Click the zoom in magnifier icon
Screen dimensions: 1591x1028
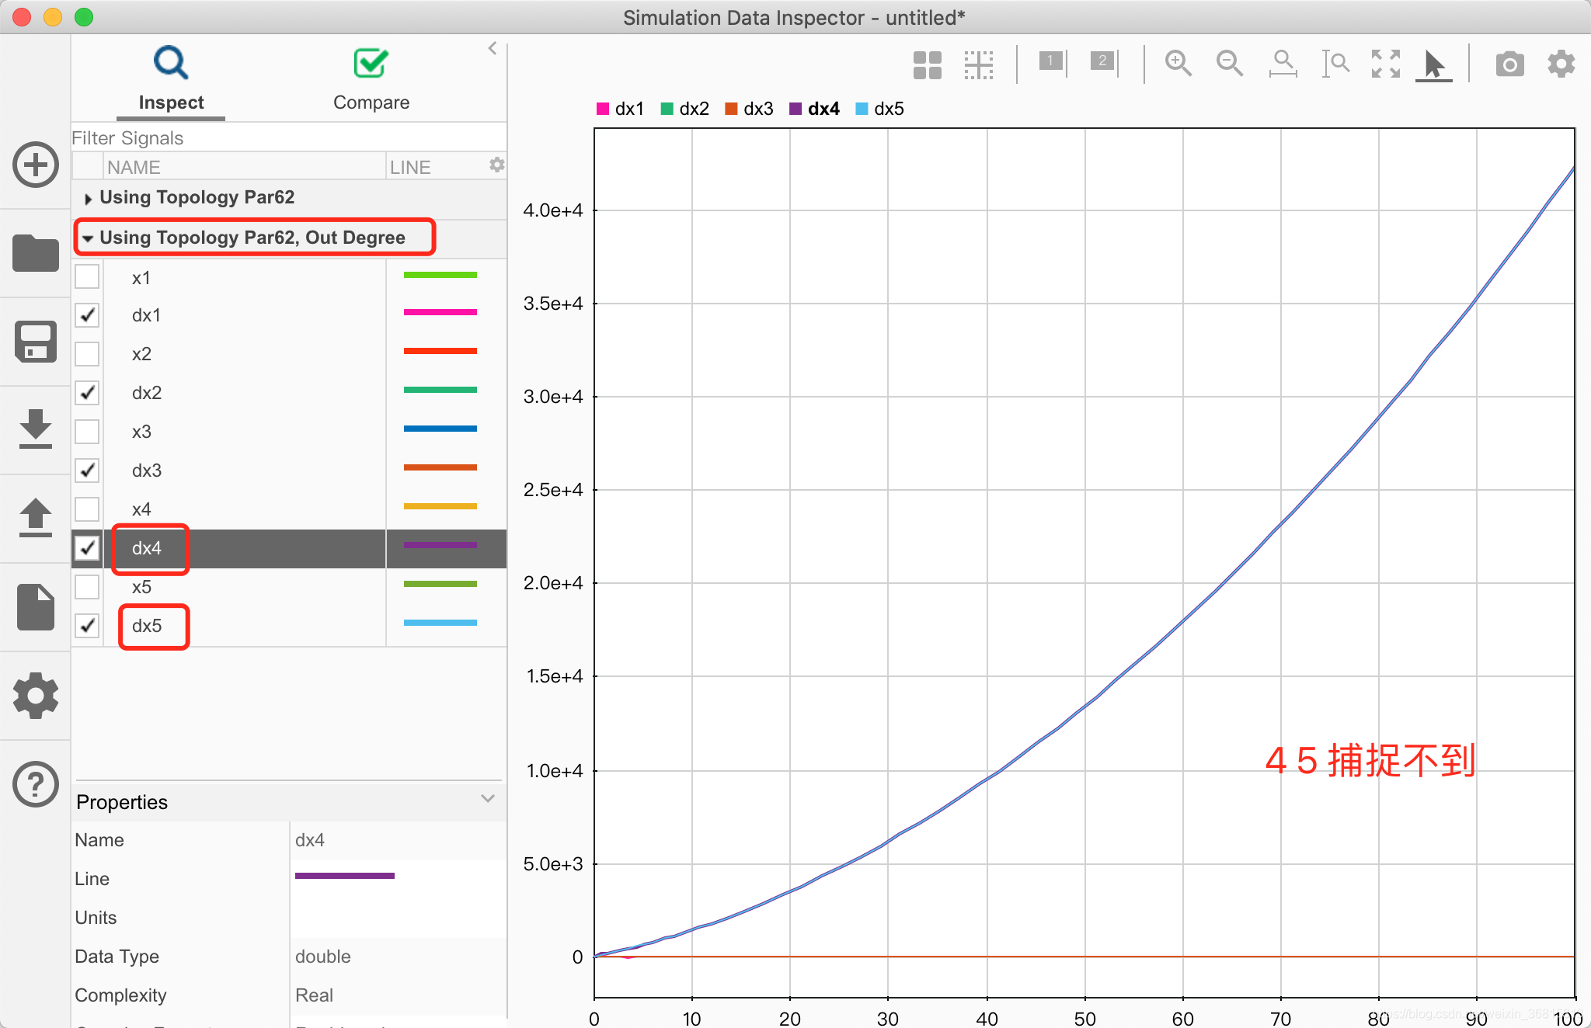point(1178,64)
